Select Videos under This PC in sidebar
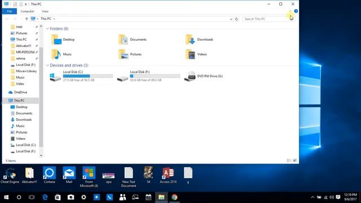The height and width of the screenshot is (203, 361). (20, 139)
